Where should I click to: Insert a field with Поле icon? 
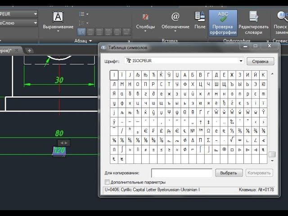tap(200, 20)
